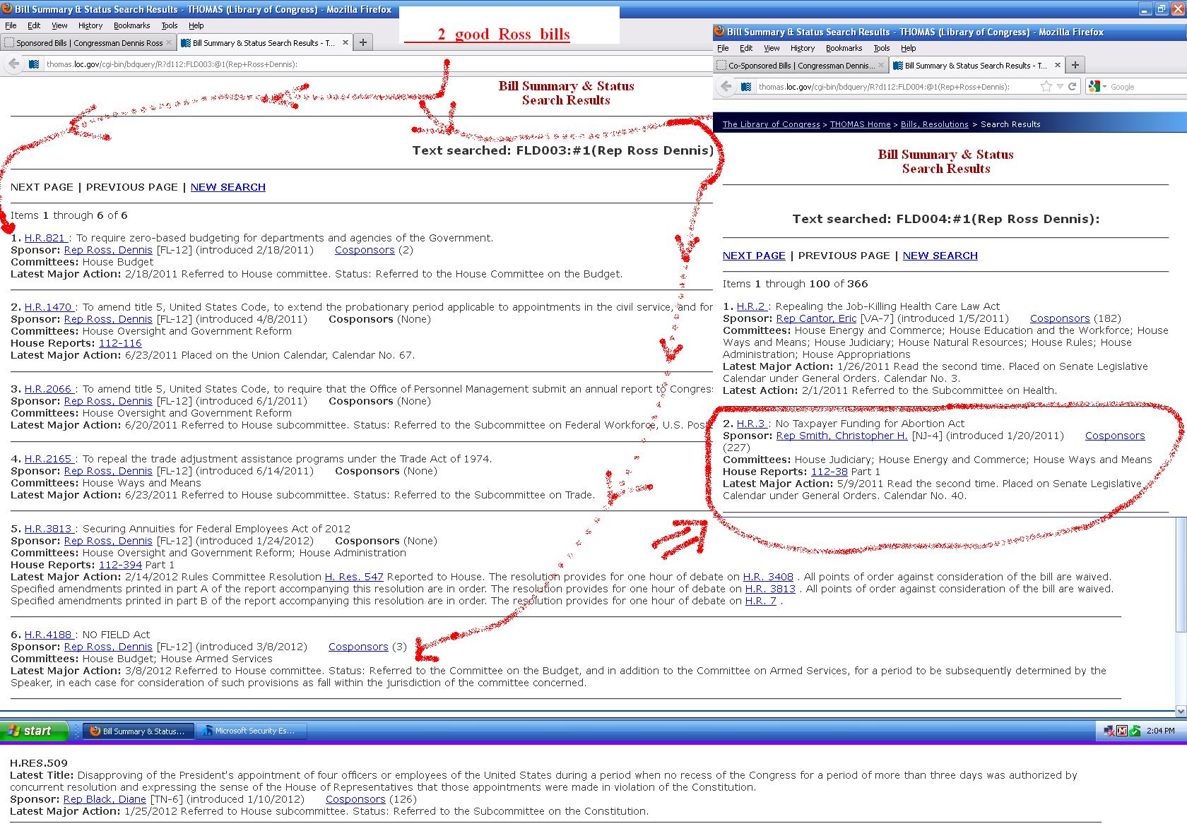The height and width of the screenshot is (826, 1187).
Task: Open The Library of Congress breadcrumb link
Action: (x=771, y=124)
